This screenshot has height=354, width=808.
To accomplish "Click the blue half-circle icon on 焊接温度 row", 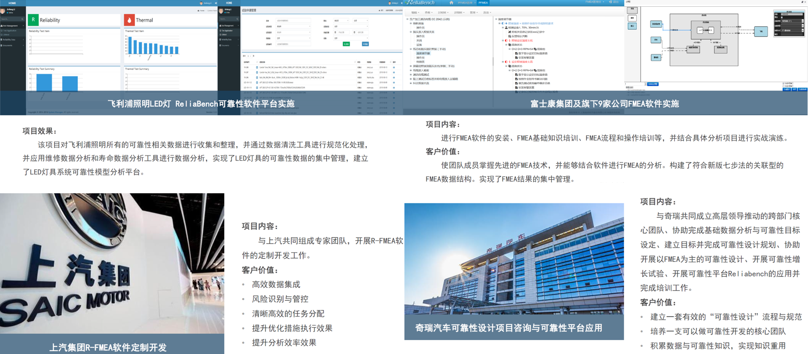I will (502, 24).
